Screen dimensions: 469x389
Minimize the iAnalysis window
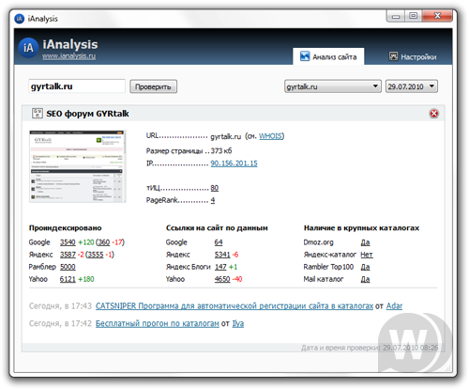coord(396,16)
